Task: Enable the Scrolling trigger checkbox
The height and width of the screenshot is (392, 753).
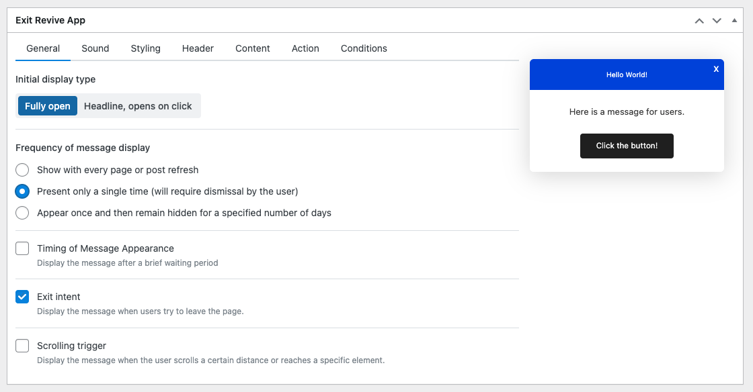Action: (x=22, y=346)
